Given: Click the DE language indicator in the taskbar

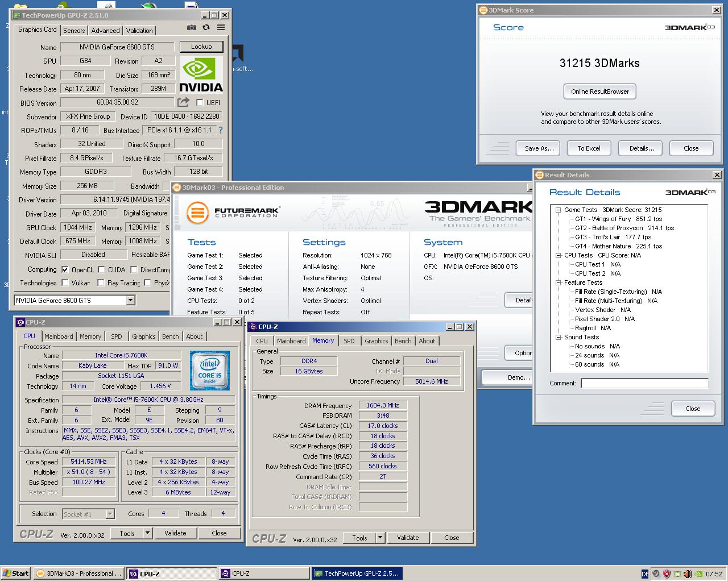Looking at the screenshot, I should 645,574.
